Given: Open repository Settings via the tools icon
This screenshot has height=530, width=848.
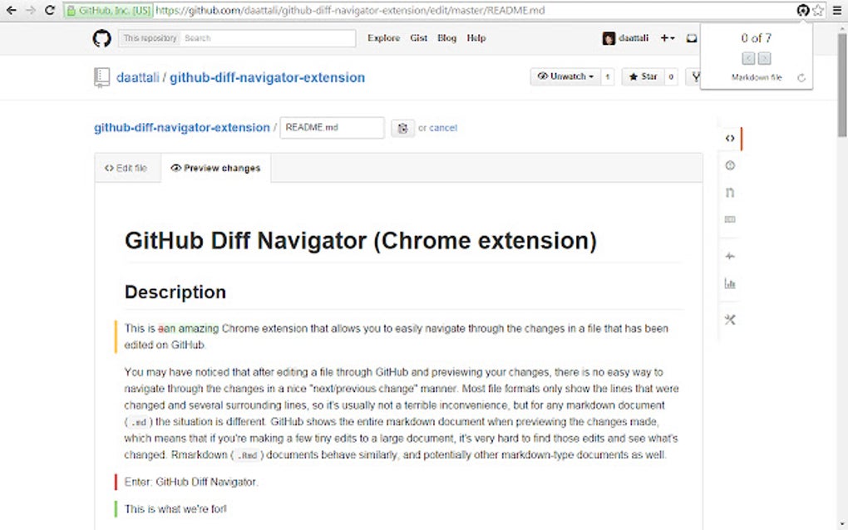Looking at the screenshot, I should point(729,319).
